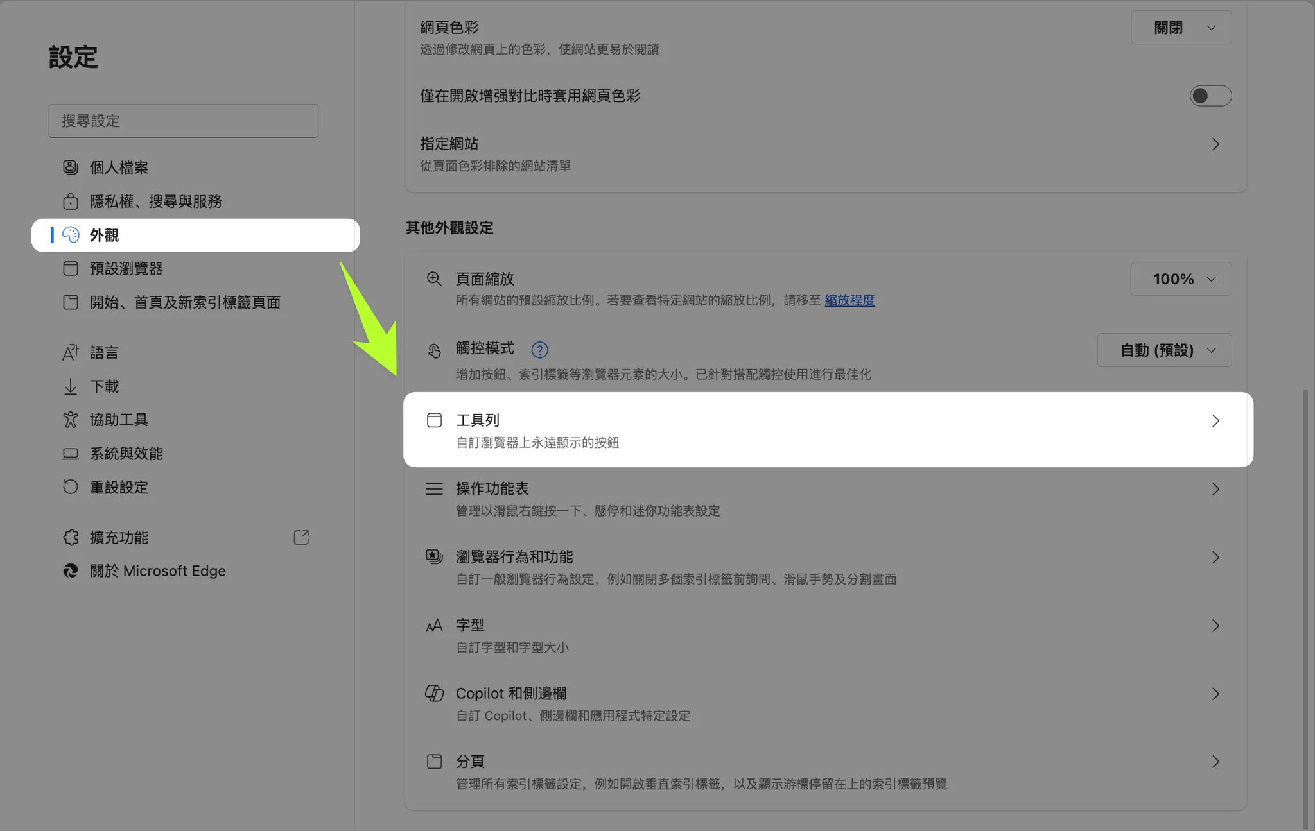
Task: Select the 協助工具 accessibility icon
Action: (x=71, y=420)
